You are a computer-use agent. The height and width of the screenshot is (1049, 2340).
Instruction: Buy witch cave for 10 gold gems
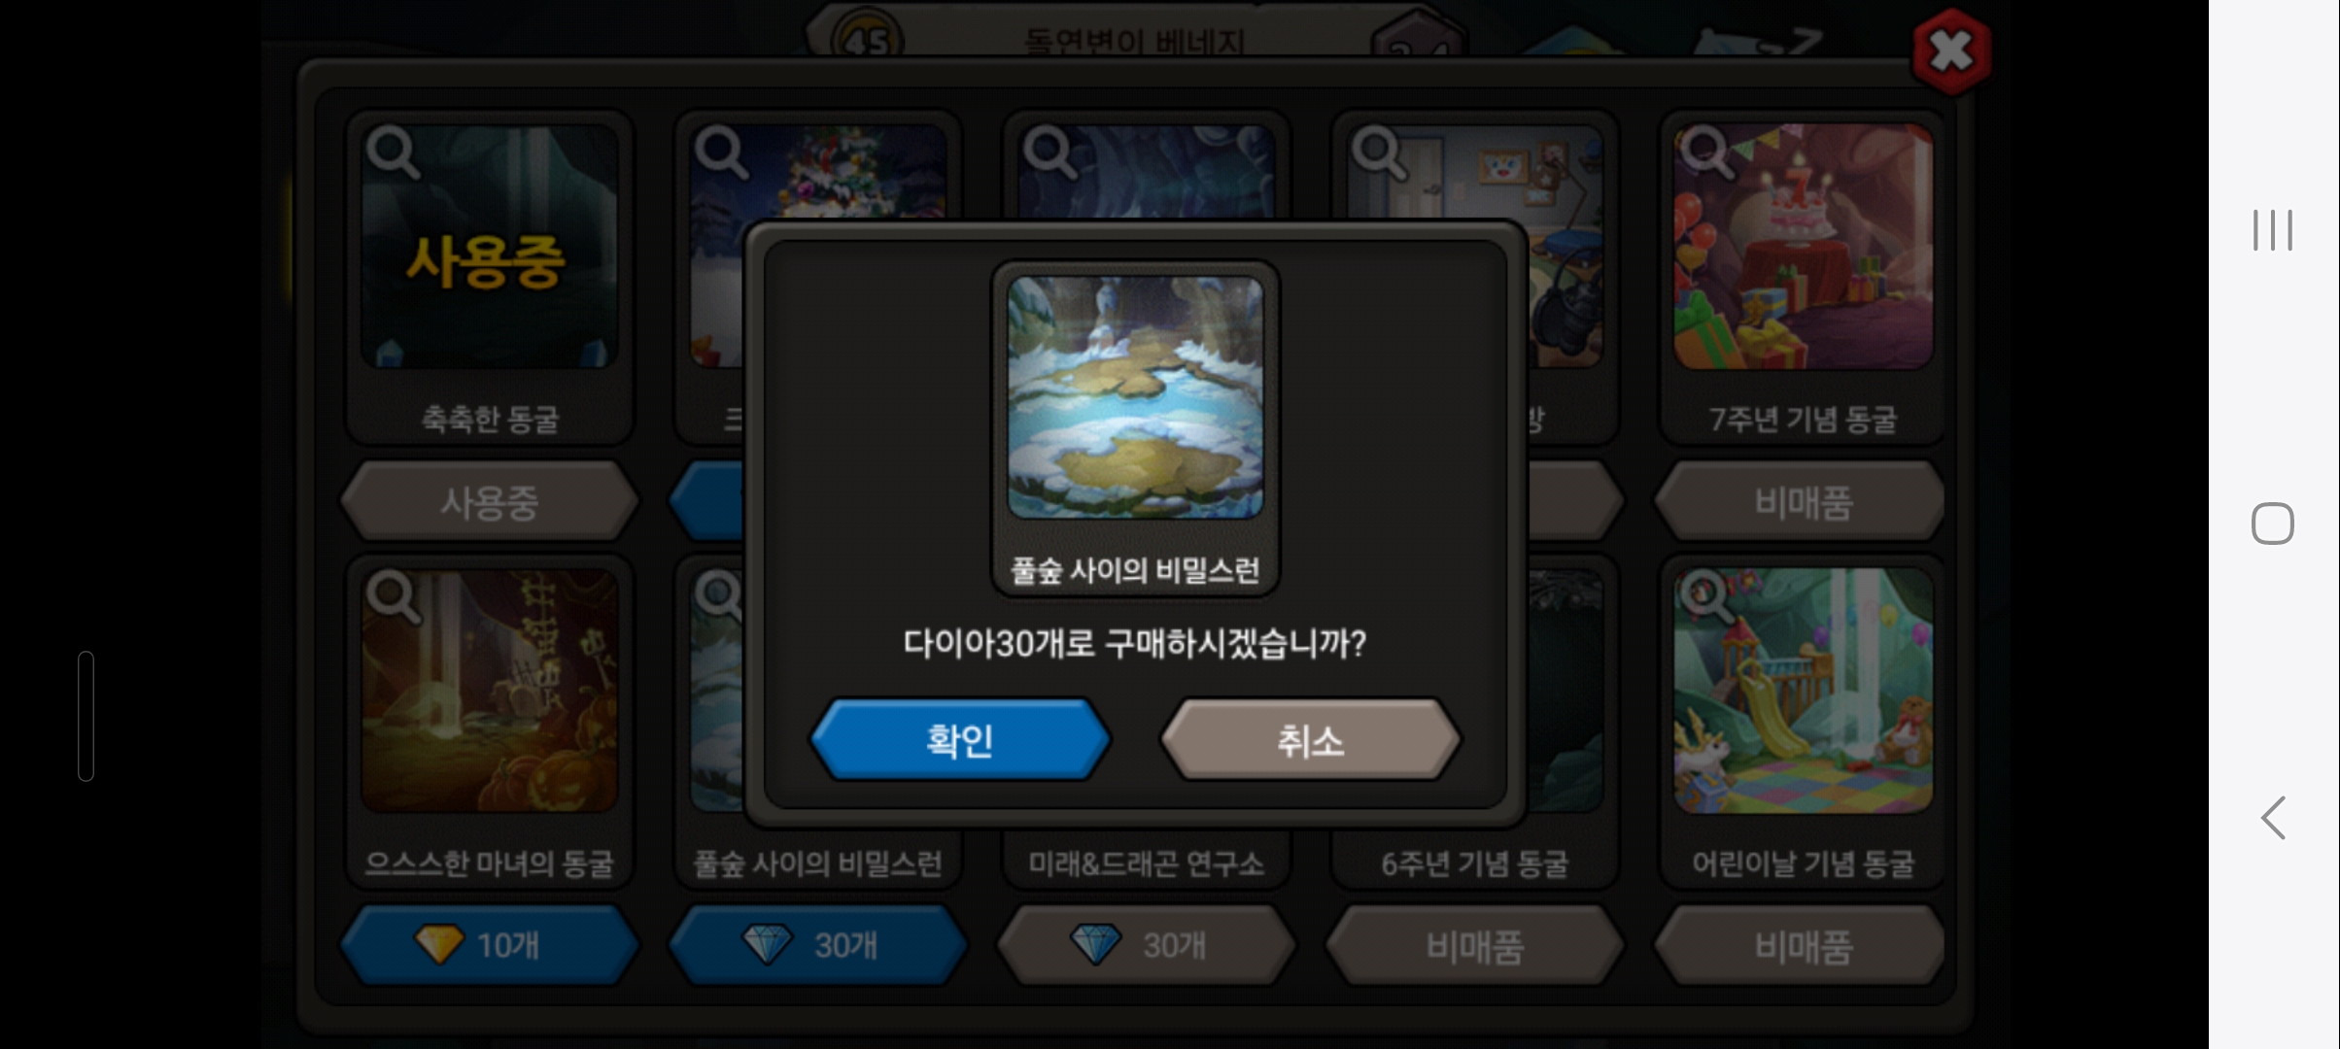tap(490, 945)
